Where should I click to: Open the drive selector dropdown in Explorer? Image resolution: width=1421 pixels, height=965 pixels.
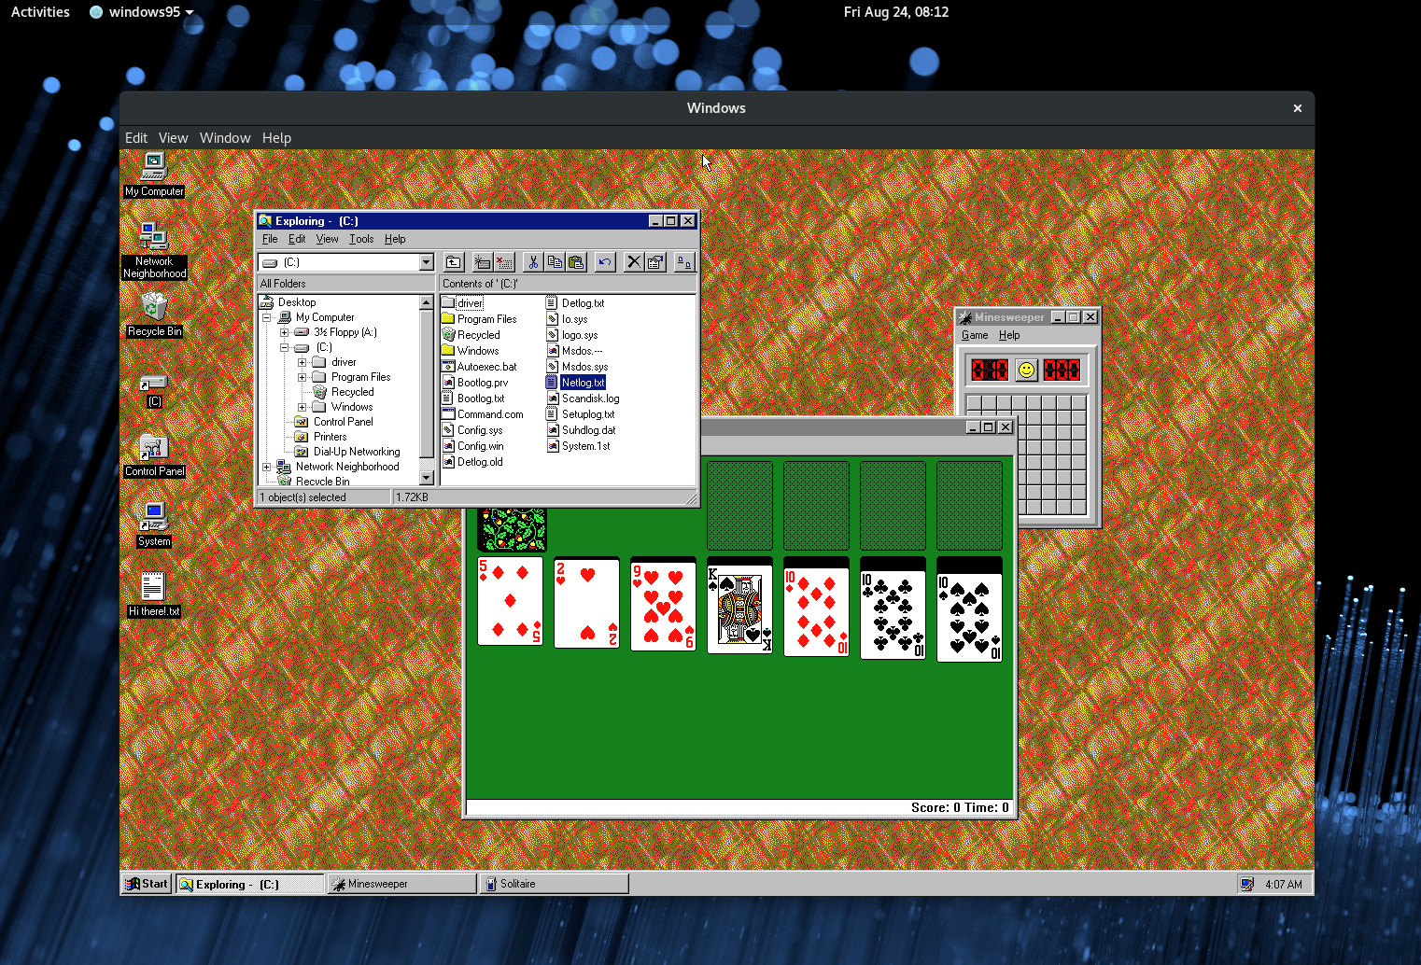[x=426, y=262]
